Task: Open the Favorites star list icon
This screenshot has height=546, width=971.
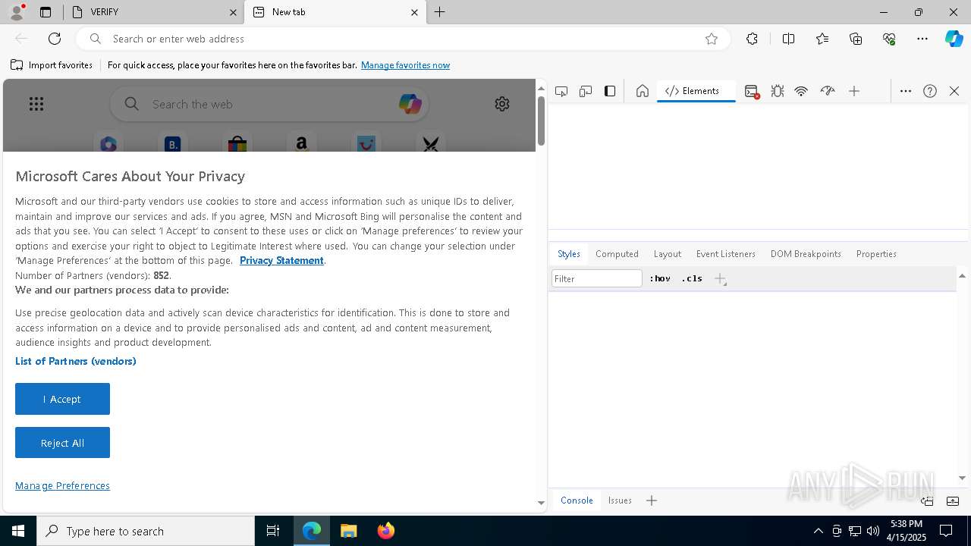Action: click(x=822, y=39)
